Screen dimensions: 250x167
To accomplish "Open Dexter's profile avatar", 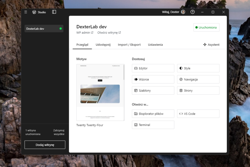I will [x=183, y=12].
